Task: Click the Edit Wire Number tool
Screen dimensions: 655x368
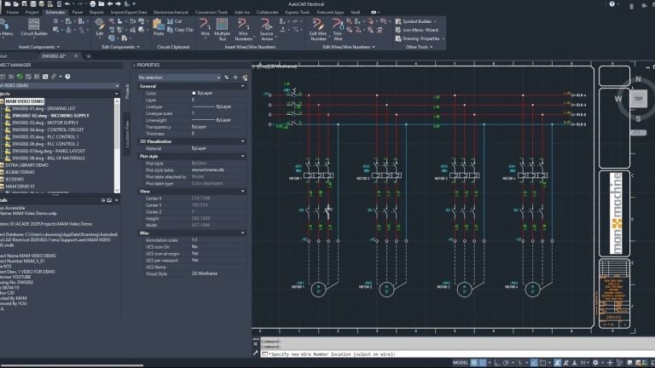Action: click(x=318, y=29)
